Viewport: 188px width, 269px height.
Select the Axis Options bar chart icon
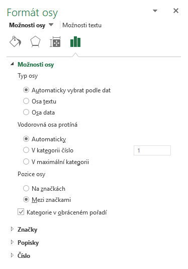(75, 42)
